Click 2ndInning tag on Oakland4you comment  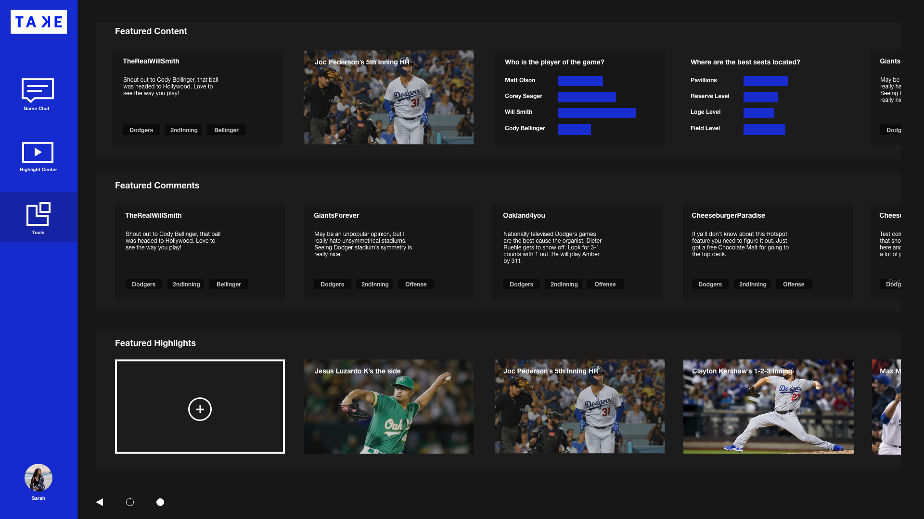[x=564, y=284]
